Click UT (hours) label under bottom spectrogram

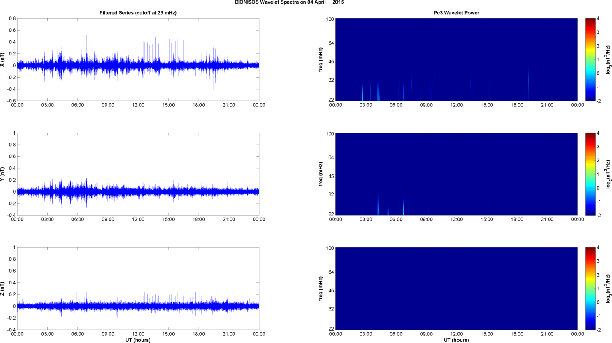[x=456, y=340]
